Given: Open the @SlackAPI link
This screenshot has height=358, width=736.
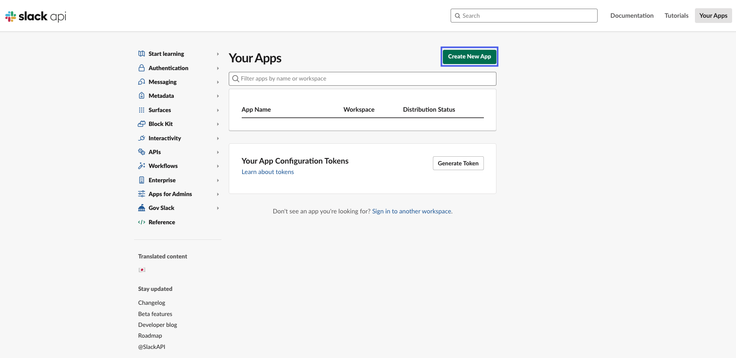Looking at the screenshot, I should 151,347.
